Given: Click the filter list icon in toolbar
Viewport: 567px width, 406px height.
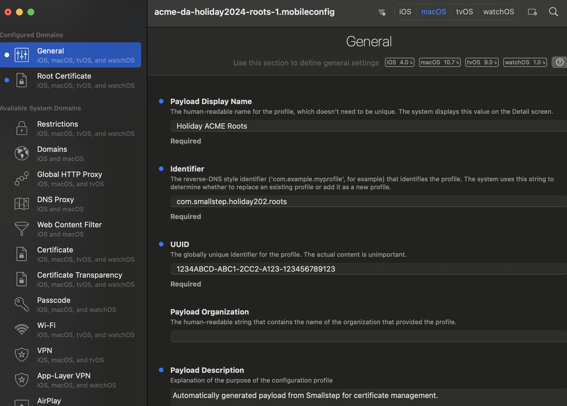Looking at the screenshot, I should pos(382,12).
